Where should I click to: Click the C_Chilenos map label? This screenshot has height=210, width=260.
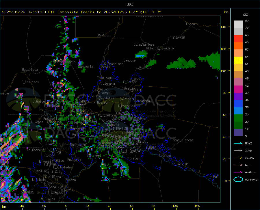click(30, 82)
